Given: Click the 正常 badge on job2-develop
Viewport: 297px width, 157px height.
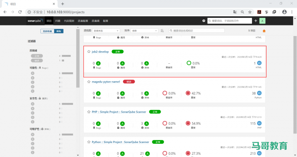Looking at the screenshot, I should (117, 52).
